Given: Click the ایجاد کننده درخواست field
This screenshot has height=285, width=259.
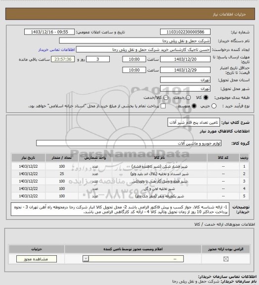Looking at the screenshot, I should coord(143,49).
